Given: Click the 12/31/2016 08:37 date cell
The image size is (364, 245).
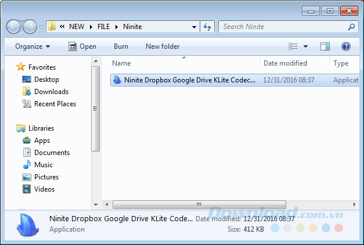Looking at the screenshot, I should pyautogui.click(x=289, y=80).
